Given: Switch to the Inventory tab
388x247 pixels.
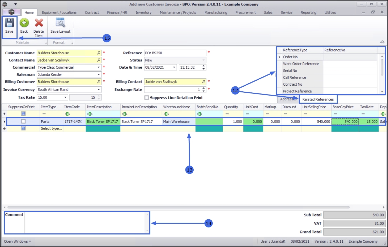Looking at the screenshot, I should (x=144, y=12).
